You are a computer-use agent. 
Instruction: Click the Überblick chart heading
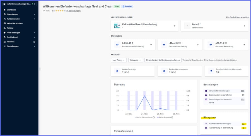tap(119, 85)
